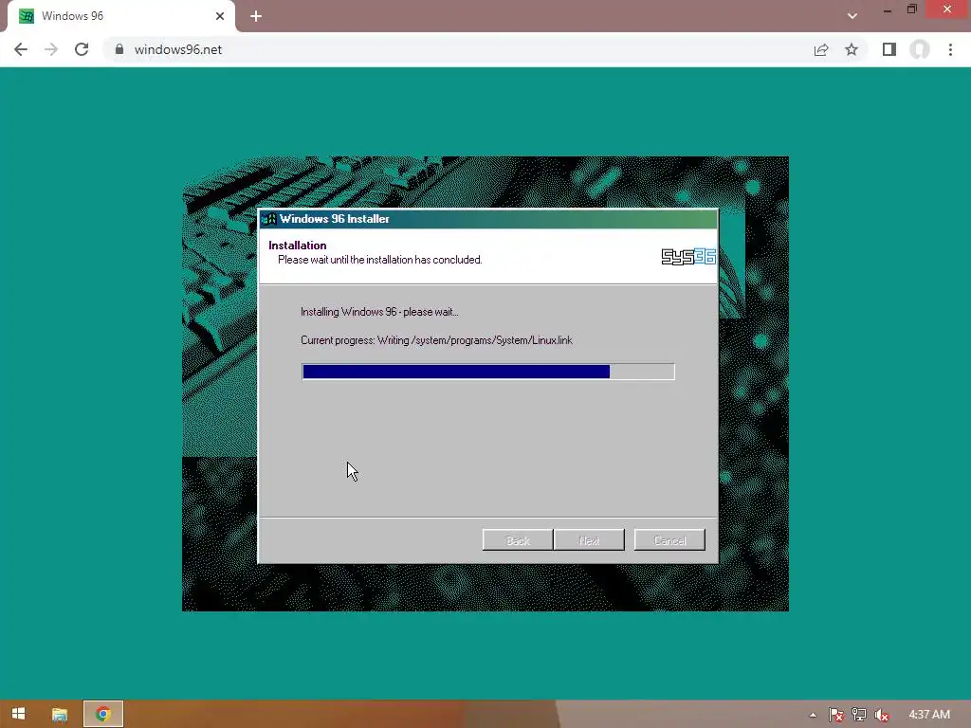This screenshot has height=728, width=971.
Task: Click the 'Installing Windows 96 - please wait...' text
Action: [x=379, y=312]
